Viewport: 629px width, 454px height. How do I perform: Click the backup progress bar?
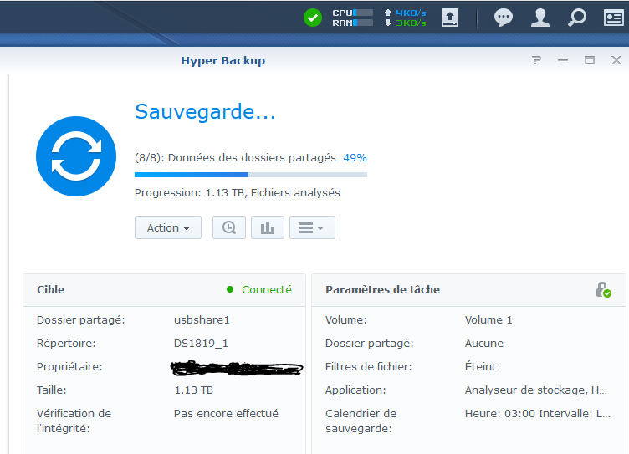[251, 175]
